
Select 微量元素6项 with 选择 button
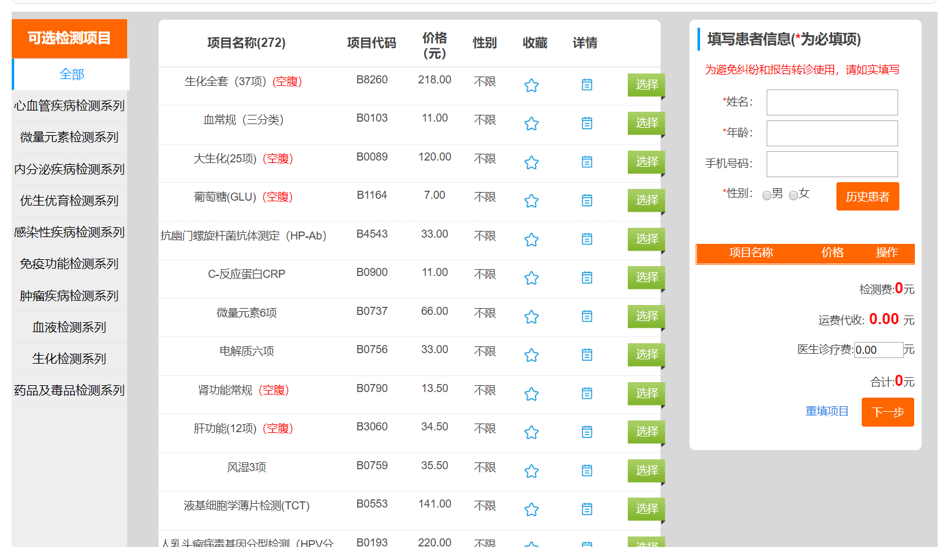point(646,317)
